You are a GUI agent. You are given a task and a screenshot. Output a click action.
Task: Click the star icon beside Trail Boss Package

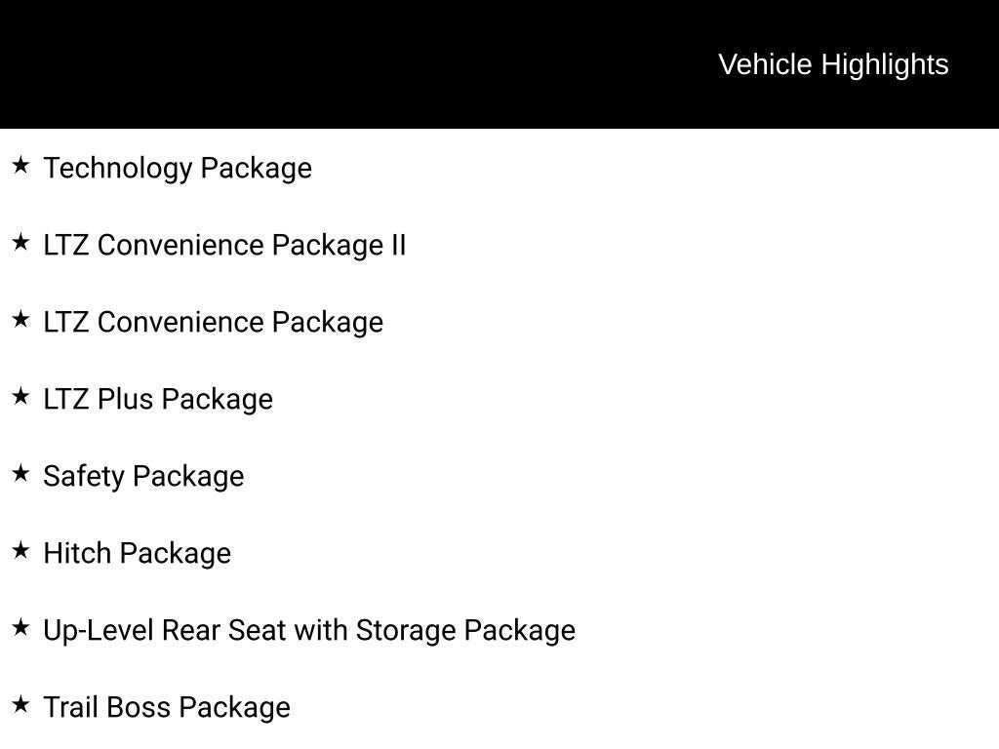tap(20, 705)
